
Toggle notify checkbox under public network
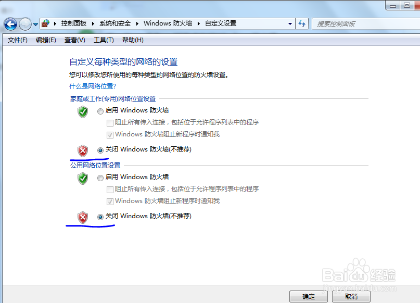tap(110, 201)
